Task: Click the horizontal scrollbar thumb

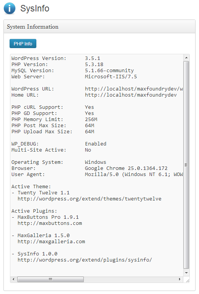Action: [x=51, y=279]
